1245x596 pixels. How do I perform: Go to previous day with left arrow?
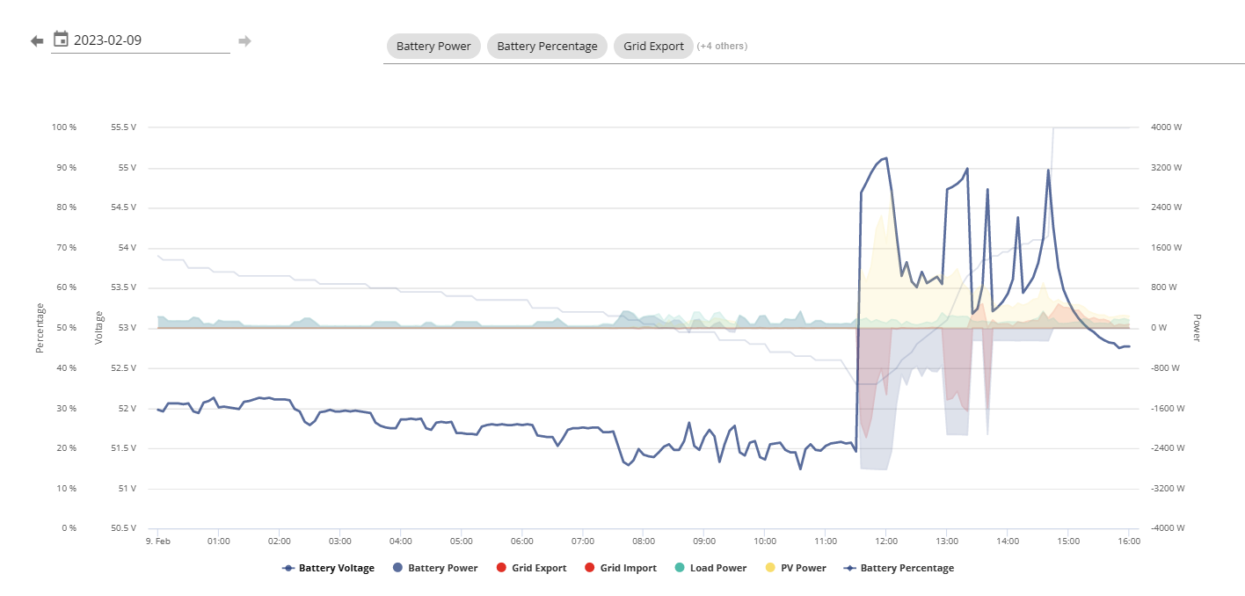37,41
